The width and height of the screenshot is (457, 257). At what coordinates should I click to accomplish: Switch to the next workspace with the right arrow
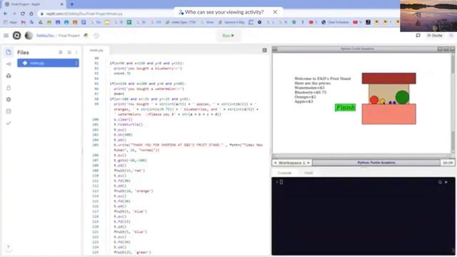point(308,163)
